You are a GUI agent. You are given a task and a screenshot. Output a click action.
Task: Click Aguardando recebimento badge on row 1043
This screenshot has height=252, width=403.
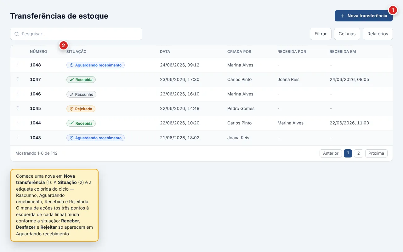click(x=95, y=138)
